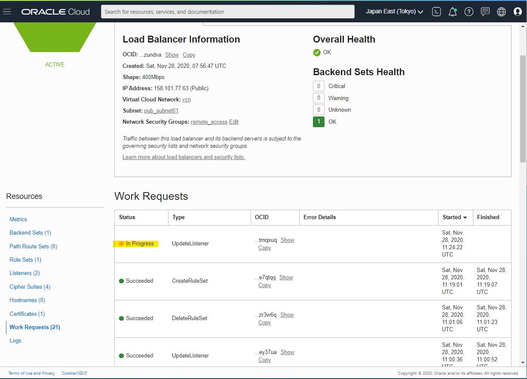The height and width of the screenshot is (379, 527).
Task: Copy OCID ending e7qtqq
Action: [x=264, y=285]
